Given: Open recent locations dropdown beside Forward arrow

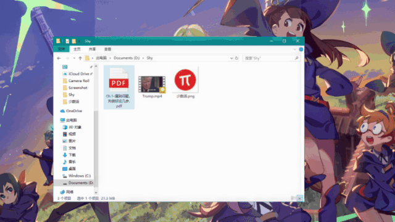Looking at the screenshot, I should tap(74, 58).
